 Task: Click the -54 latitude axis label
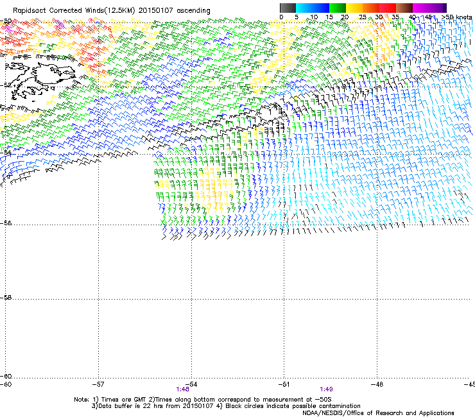point(6,152)
